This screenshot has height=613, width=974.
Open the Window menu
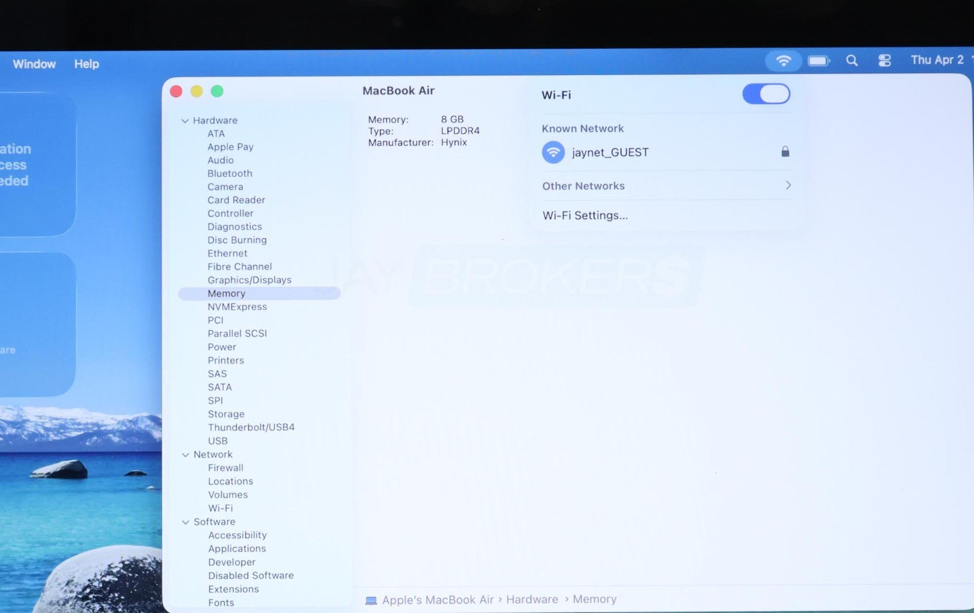34,64
